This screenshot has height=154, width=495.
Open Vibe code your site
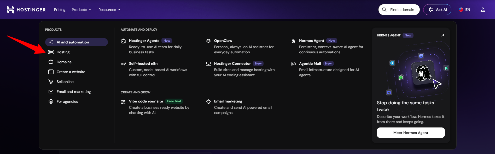146,101
